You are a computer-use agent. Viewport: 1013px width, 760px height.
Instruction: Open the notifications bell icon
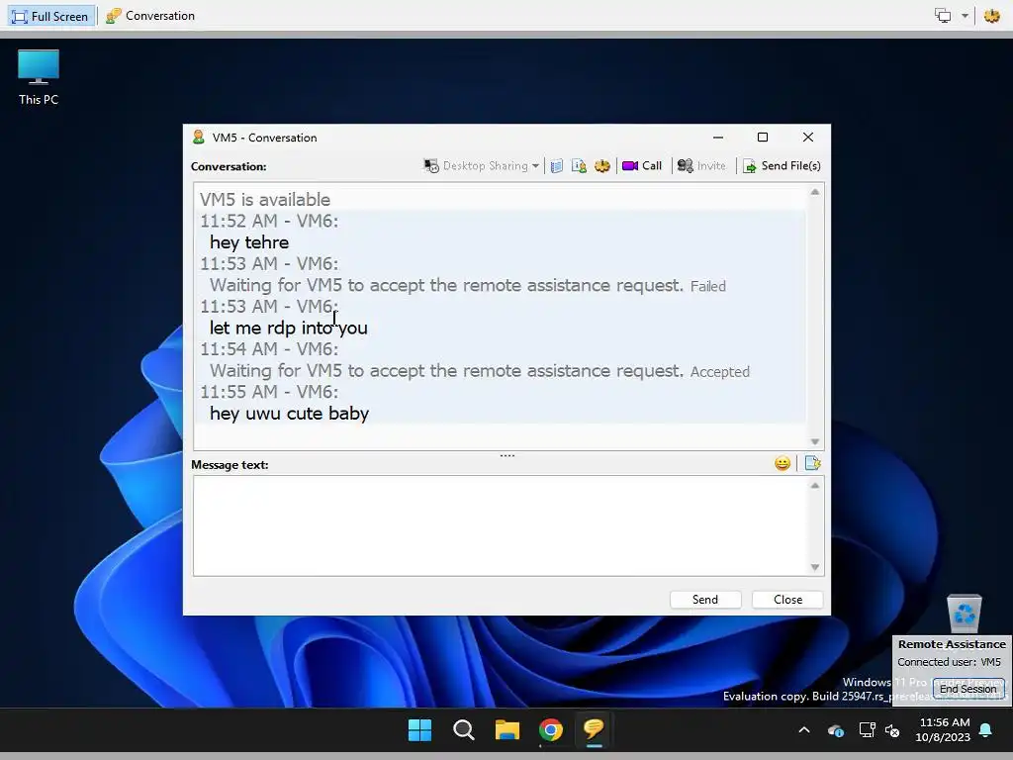tap(986, 730)
